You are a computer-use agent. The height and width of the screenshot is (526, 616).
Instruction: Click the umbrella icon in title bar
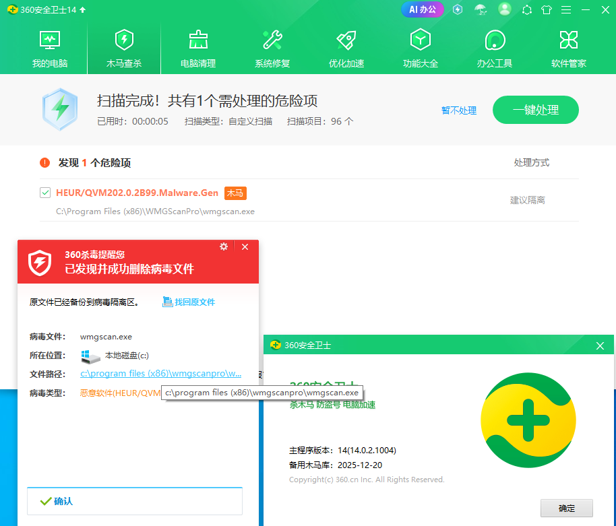(x=481, y=9)
